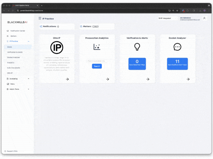This screenshot has height=159, width=213.
Task: Click the Otto IP circular logo icon
Action: pos(57,48)
